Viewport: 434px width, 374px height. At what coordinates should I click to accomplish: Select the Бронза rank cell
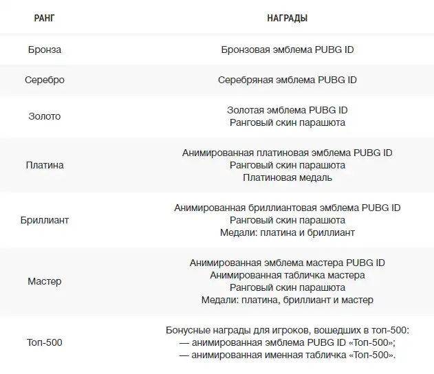45,49
